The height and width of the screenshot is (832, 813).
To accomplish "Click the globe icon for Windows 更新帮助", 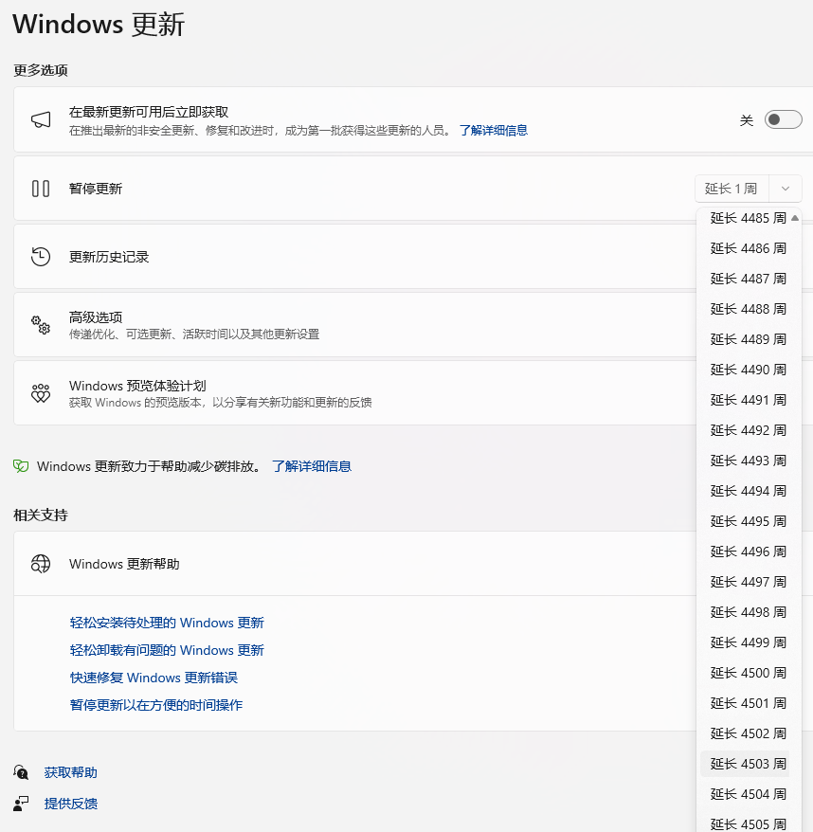I will 41,564.
